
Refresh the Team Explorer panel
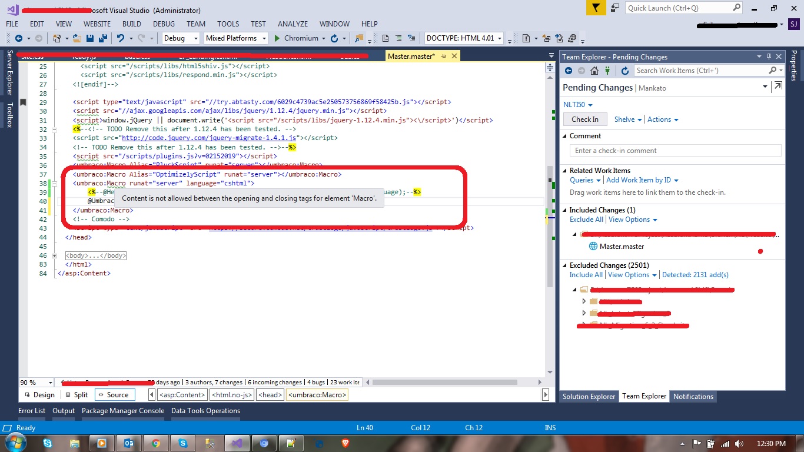point(625,71)
